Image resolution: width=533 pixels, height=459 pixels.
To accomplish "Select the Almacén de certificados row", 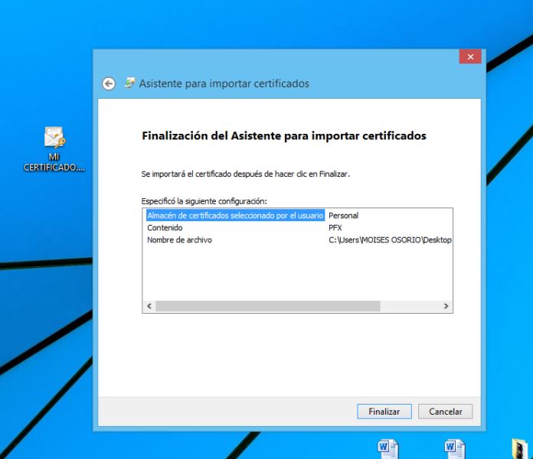I will click(235, 216).
